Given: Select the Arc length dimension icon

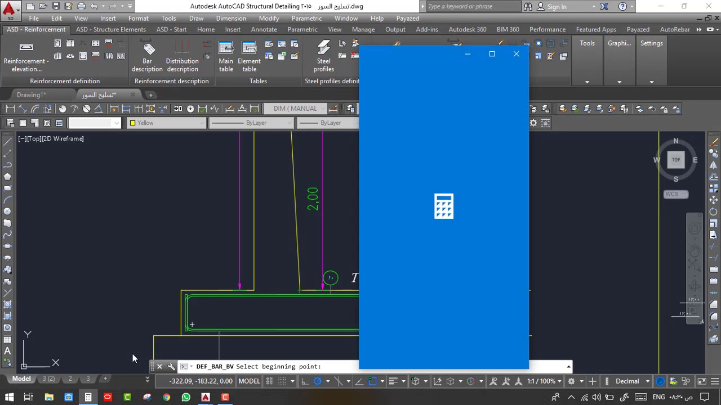Looking at the screenshot, I should [35, 109].
